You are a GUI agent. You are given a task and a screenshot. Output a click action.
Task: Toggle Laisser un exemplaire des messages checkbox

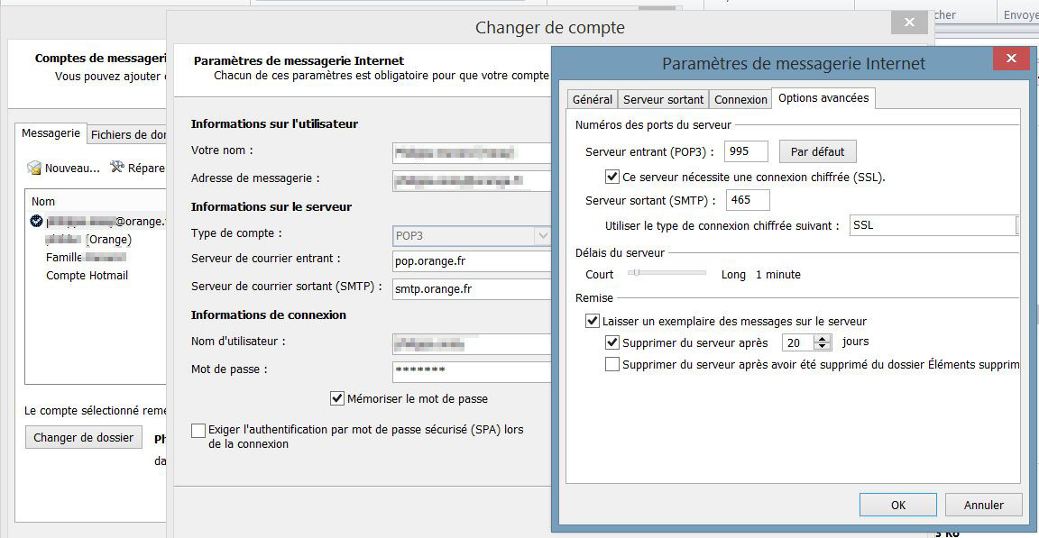pos(593,321)
